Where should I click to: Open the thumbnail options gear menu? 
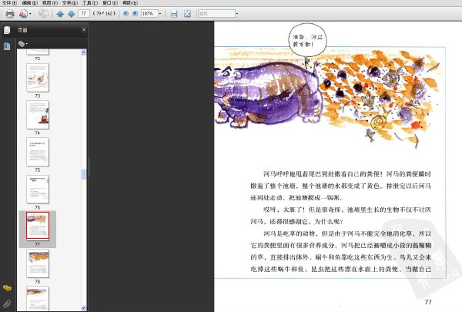pyautogui.click(x=22, y=44)
